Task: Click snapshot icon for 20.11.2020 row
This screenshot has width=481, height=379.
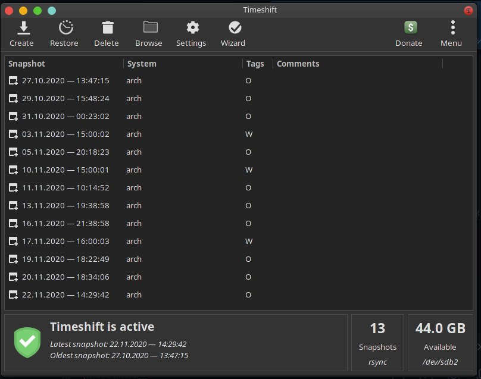Action: (13, 277)
